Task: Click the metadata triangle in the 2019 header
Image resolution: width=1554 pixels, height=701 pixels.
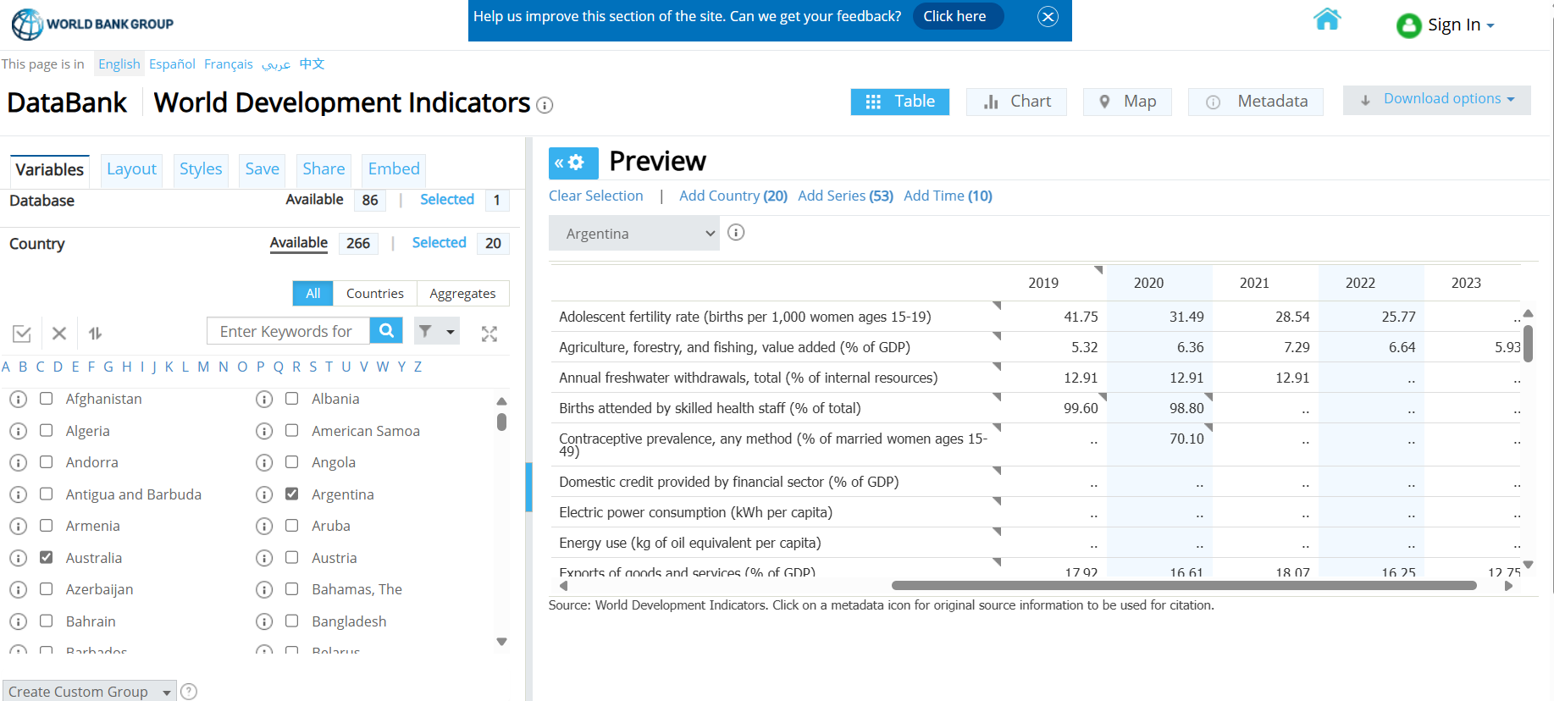Action: (x=1098, y=270)
